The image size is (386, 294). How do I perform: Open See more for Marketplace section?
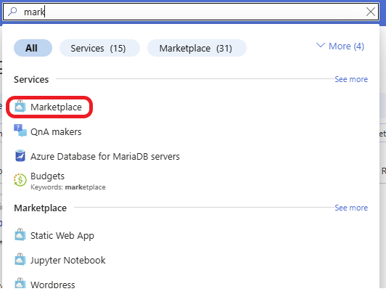tap(351, 208)
